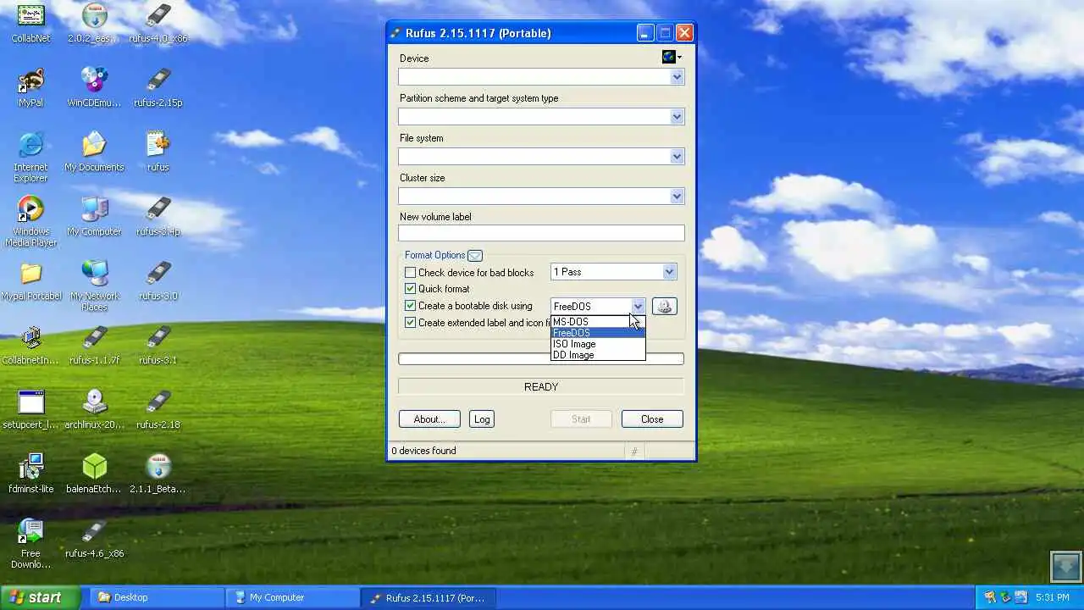Uncheck the Quick format checkbox

[410, 289]
